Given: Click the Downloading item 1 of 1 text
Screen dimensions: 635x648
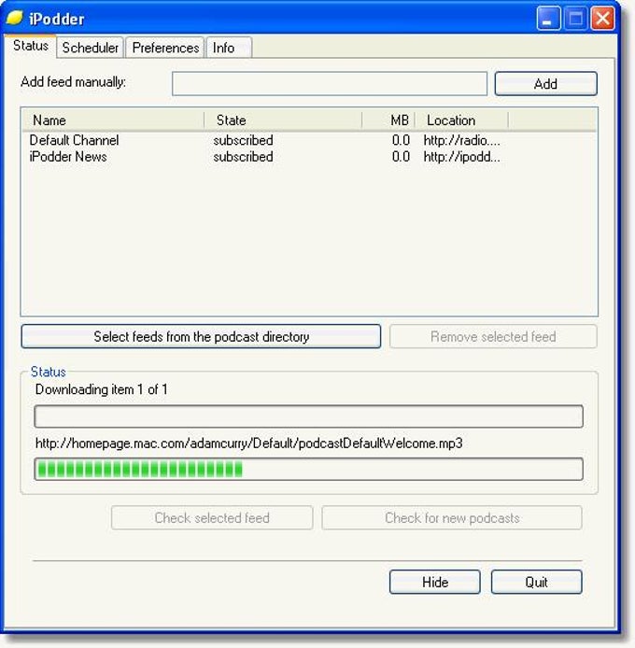Looking at the screenshot, I should click(x=101, y=389).
